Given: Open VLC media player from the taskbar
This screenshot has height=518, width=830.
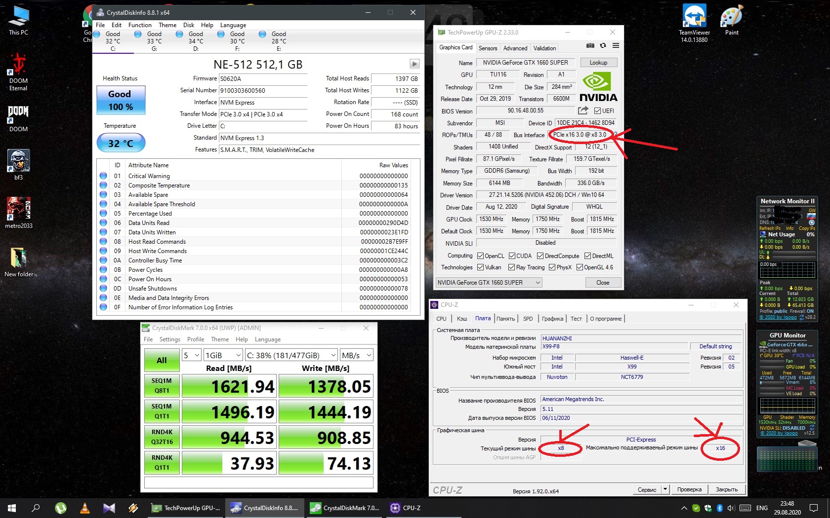Looking at the screenshot, I should point(84,508).
